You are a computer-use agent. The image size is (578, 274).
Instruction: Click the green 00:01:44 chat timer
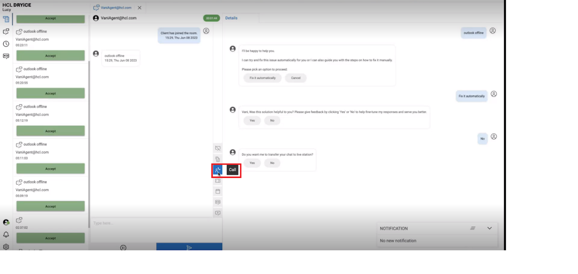click(x=211, y=18)
